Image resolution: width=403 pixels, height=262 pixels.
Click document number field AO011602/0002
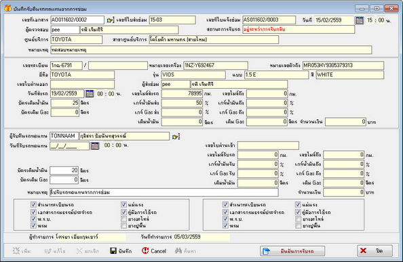click(x=77, y=20)
